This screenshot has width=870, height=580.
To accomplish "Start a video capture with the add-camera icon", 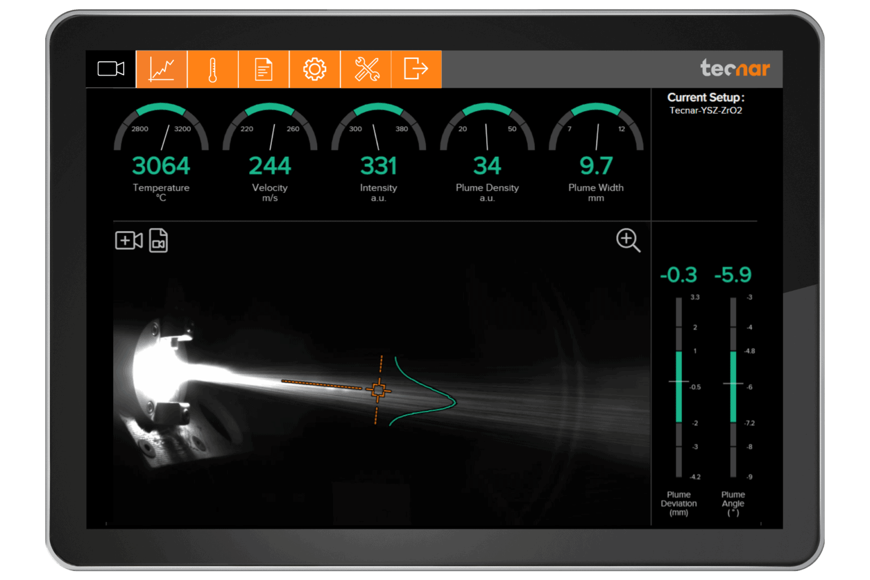I will pos(128,240).
